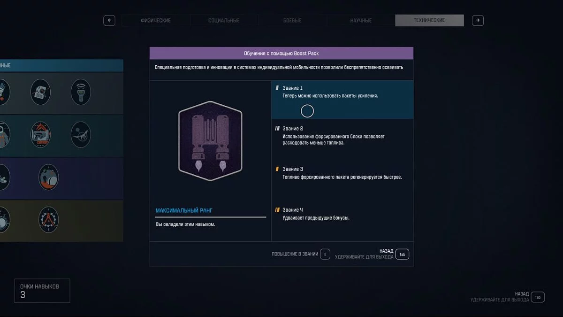Viewport: 563px width, 317px height.
Task: Select the Звание 4 rank row
Action: 342,221
